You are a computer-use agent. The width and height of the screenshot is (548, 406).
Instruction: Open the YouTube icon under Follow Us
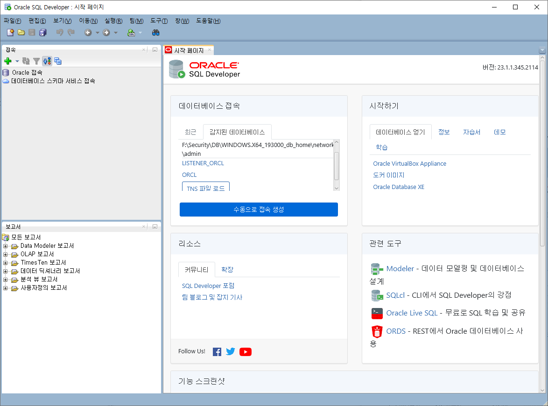coord(246,352)
